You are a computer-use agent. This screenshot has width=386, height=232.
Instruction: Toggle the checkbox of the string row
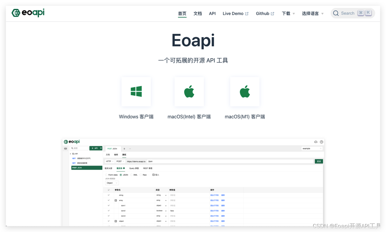(x=109, y=195)
